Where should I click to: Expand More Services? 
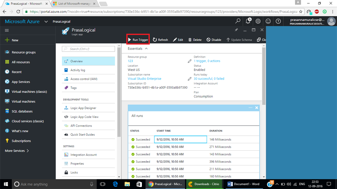tap(17, 151)
